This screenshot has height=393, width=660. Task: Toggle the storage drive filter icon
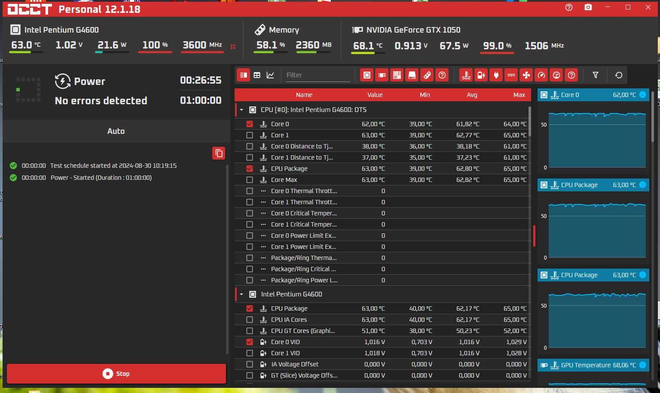412,76
